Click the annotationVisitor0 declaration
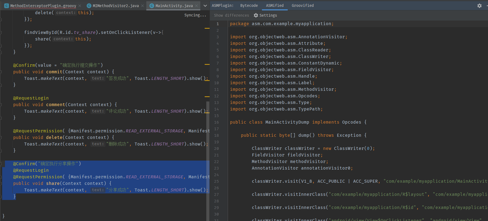Image resolution: width=488 pixels, height=221 pixels. [302, 168]
